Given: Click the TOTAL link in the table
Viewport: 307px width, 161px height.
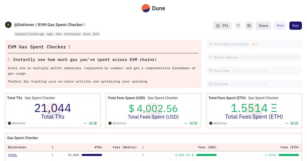Looking at the screenshot, I should click(x=13, y=155).
